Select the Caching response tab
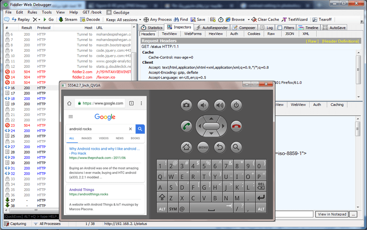Image resolution: width=367 pixels, height=230 pixels. tap(337, 105)
